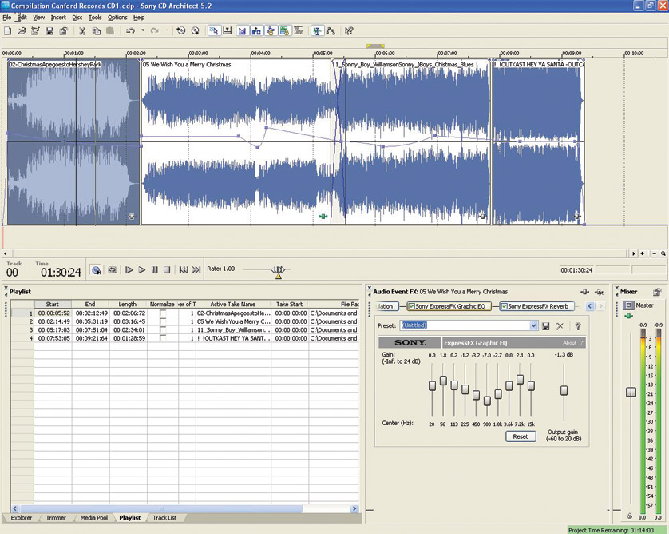Open Mixer properties icon beside the Mixer title
This screenshot has height=534, width=669.
(657, 293)
